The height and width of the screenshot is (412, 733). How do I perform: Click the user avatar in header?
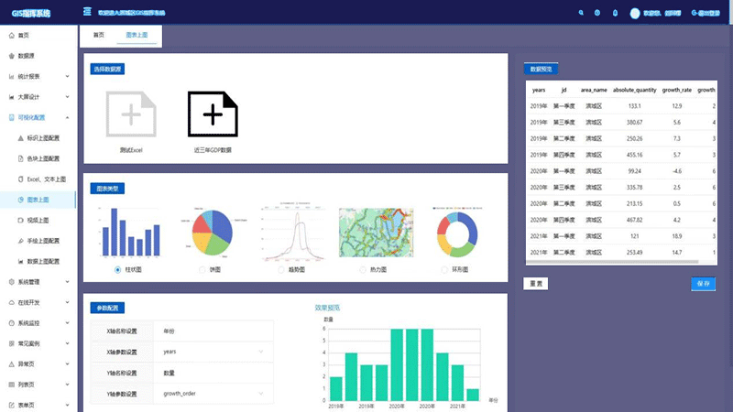point(635,13)
